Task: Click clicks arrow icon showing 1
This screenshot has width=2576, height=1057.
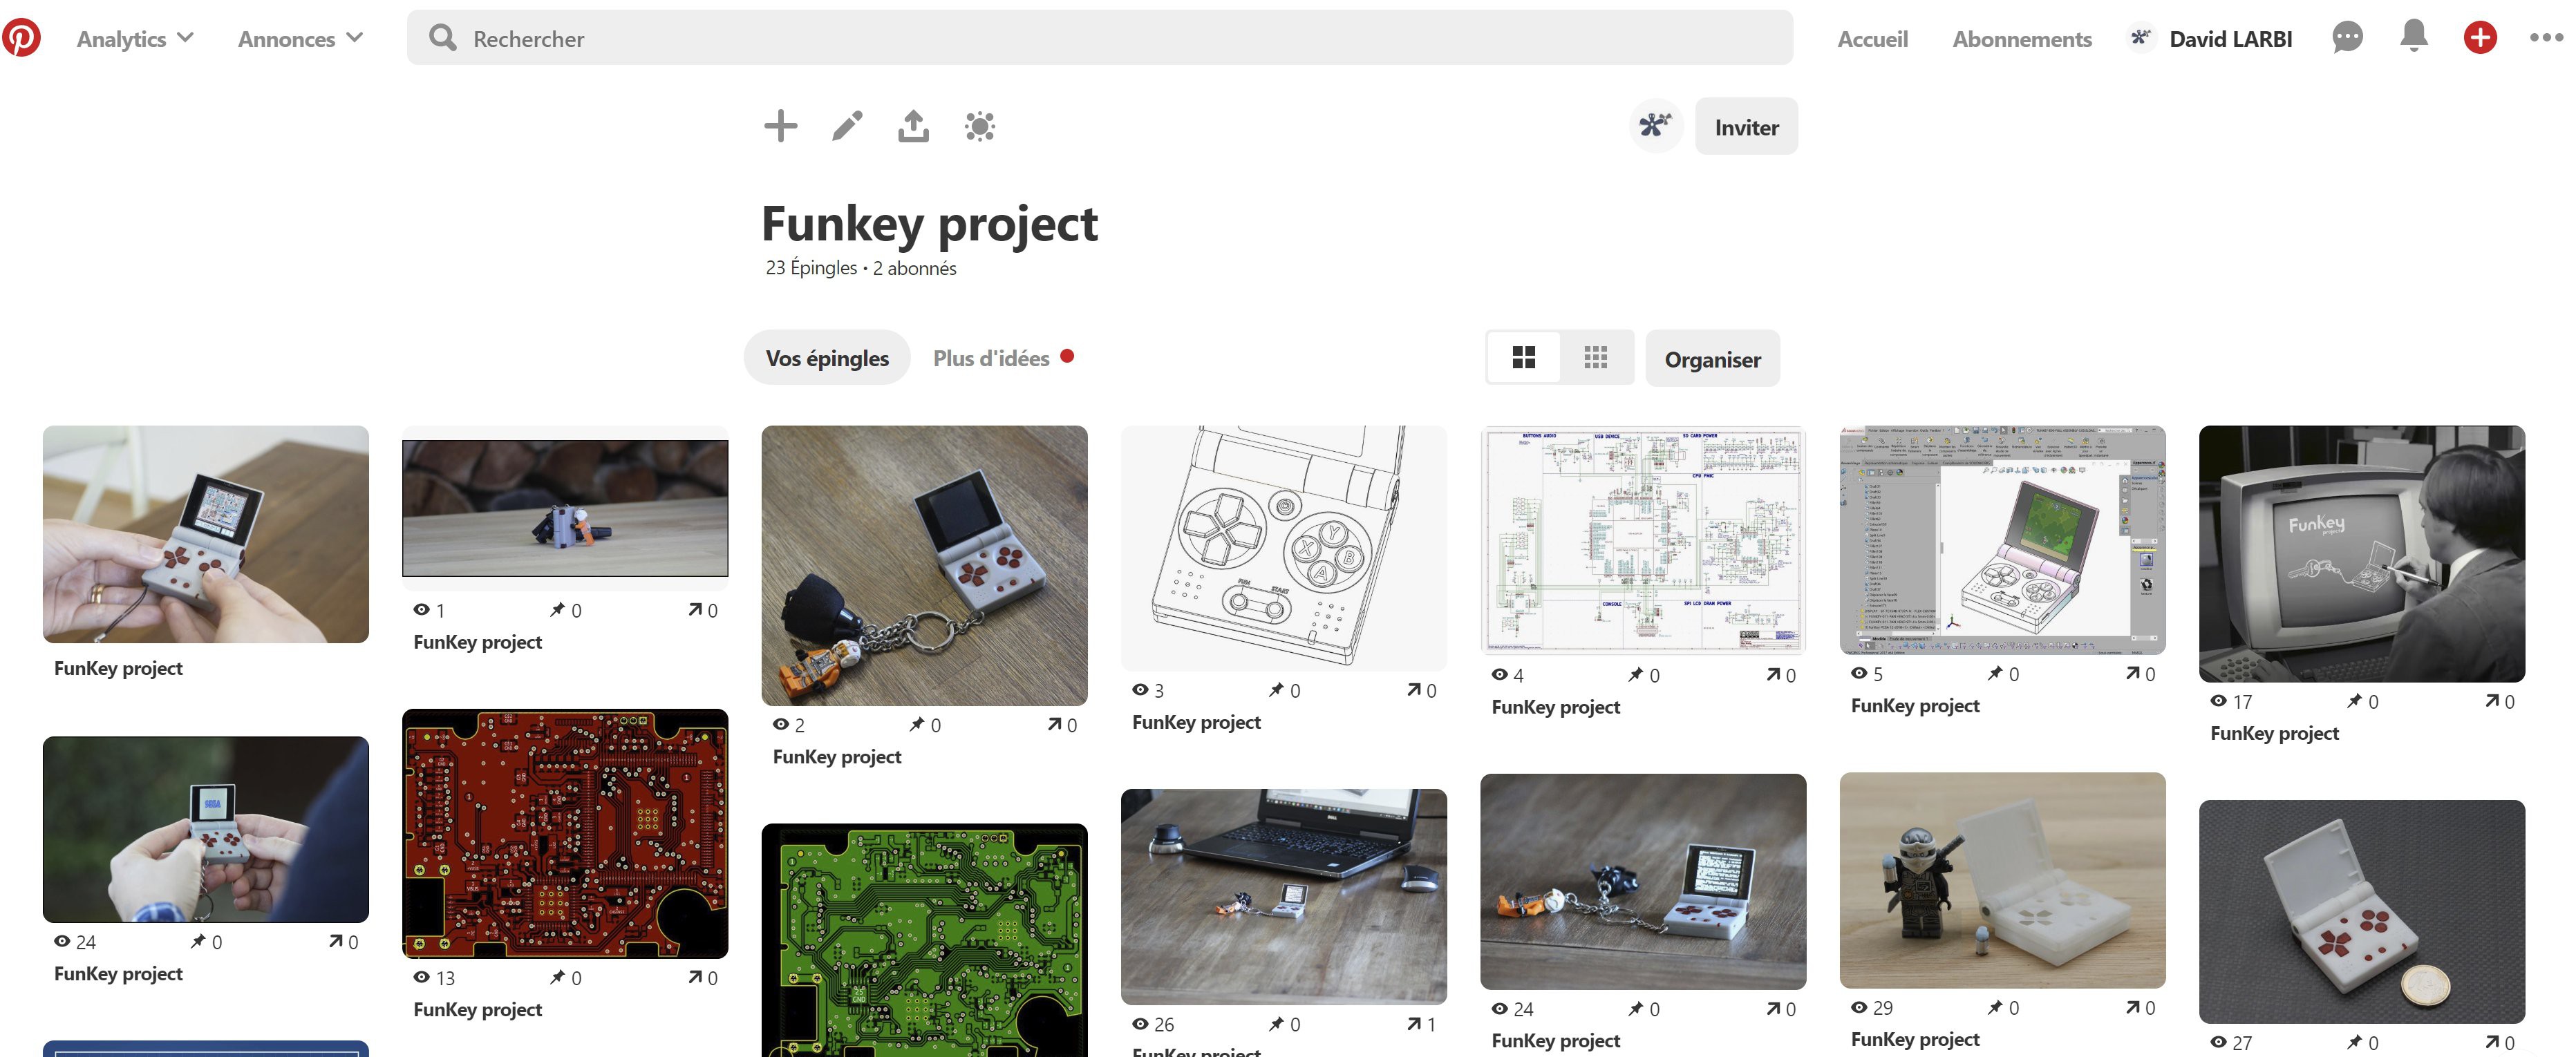Action: point(1414,1023)
